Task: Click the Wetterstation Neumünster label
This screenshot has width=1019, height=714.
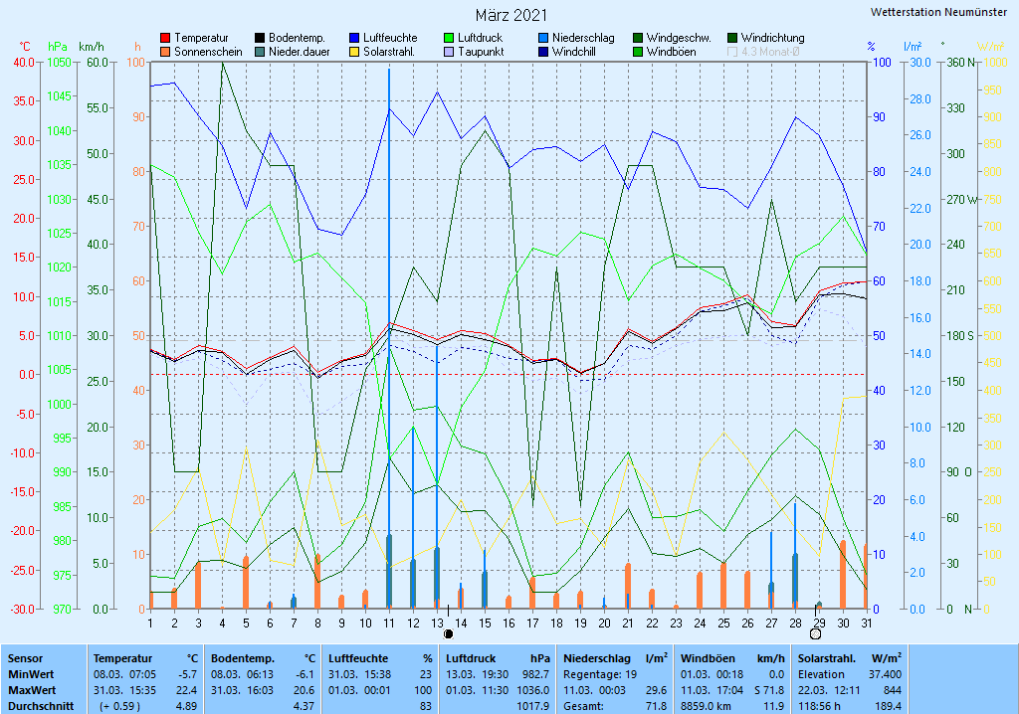Action: [x=937, y=12]
